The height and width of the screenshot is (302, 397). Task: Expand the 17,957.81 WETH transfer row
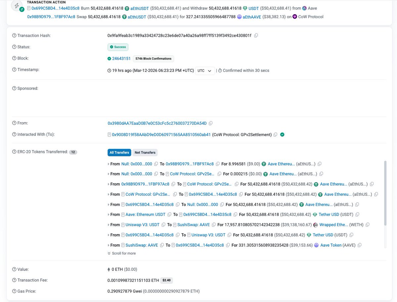(x=109, y=225)
